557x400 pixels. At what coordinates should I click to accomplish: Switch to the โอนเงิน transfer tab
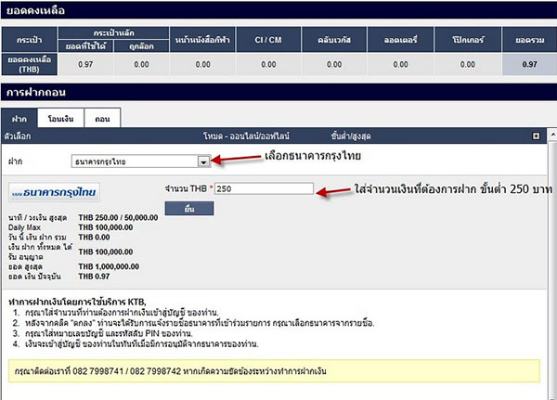pos(60,118)
